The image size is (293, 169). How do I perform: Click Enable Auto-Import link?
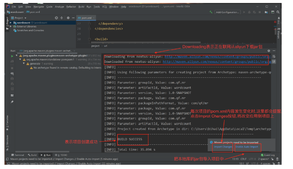click(x=246, y=147)
